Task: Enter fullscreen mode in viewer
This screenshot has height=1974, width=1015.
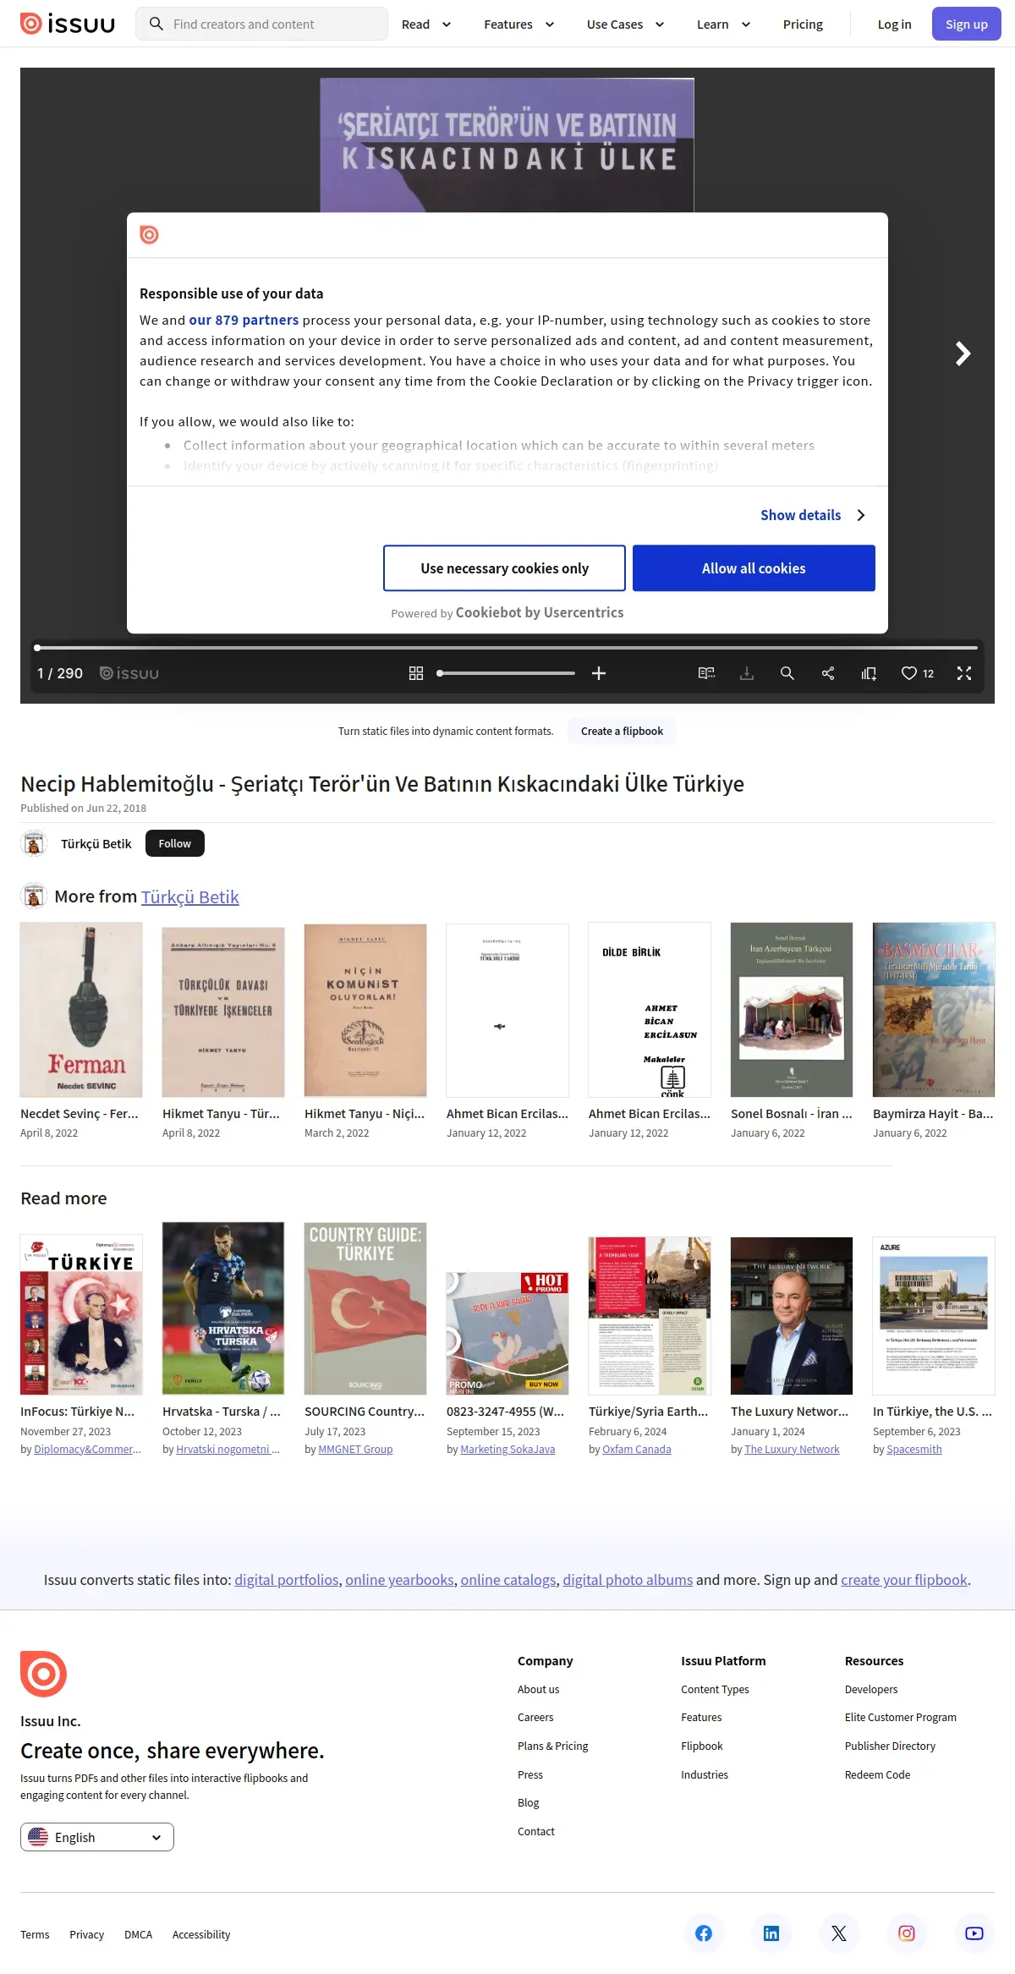Action: pos(964,673)
